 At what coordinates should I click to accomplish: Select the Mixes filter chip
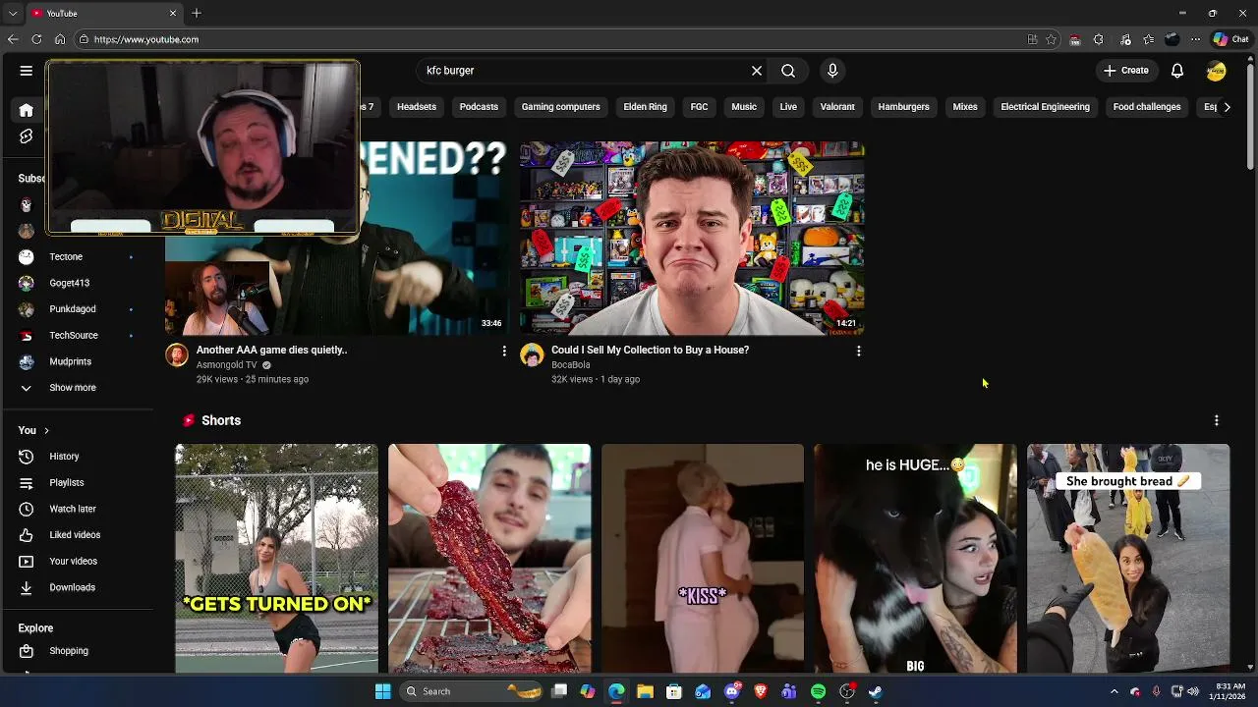965,107
